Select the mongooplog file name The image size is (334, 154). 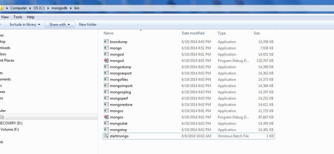[x=120, y=92]
